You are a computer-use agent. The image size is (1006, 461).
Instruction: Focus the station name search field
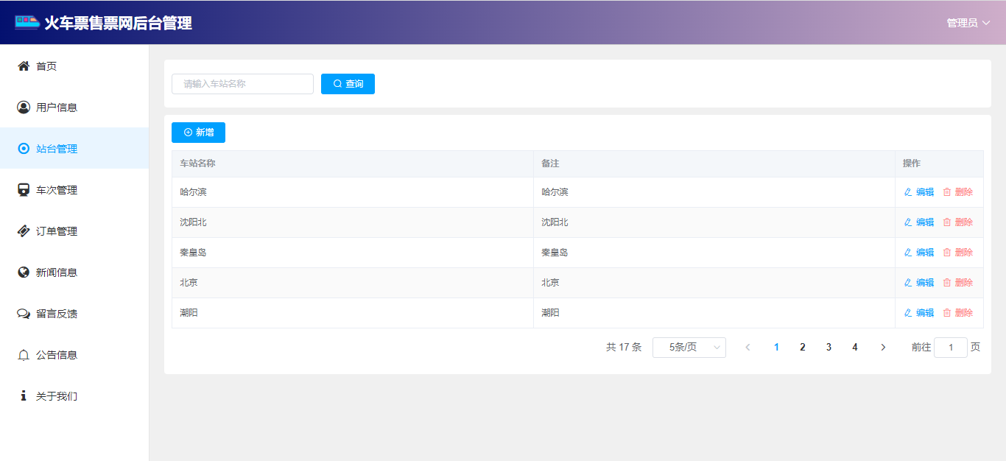tap(242, 84)
